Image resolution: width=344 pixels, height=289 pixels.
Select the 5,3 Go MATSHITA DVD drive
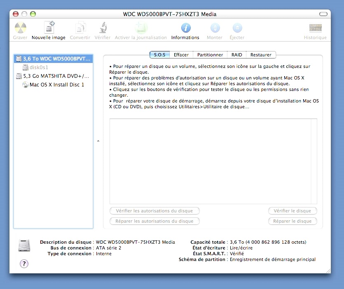click(53, 76)
